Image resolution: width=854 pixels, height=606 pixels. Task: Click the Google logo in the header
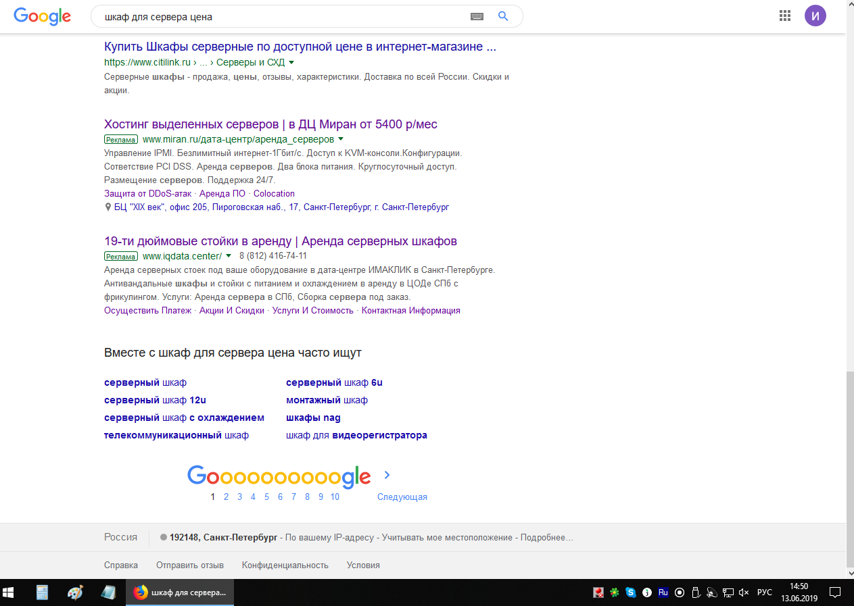42,16
